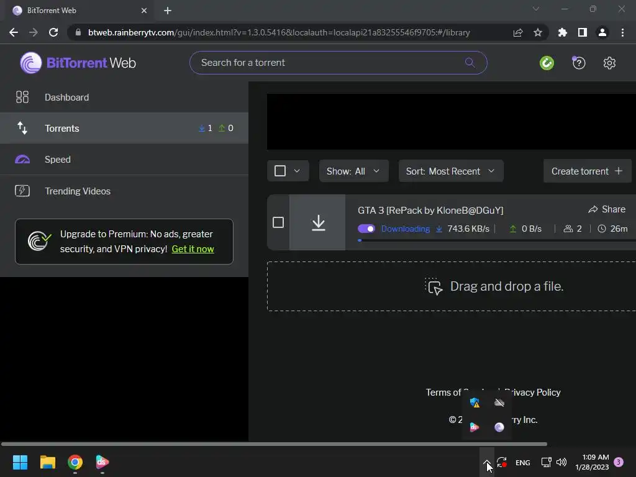Click the Get it now premium link

[193, 249]
